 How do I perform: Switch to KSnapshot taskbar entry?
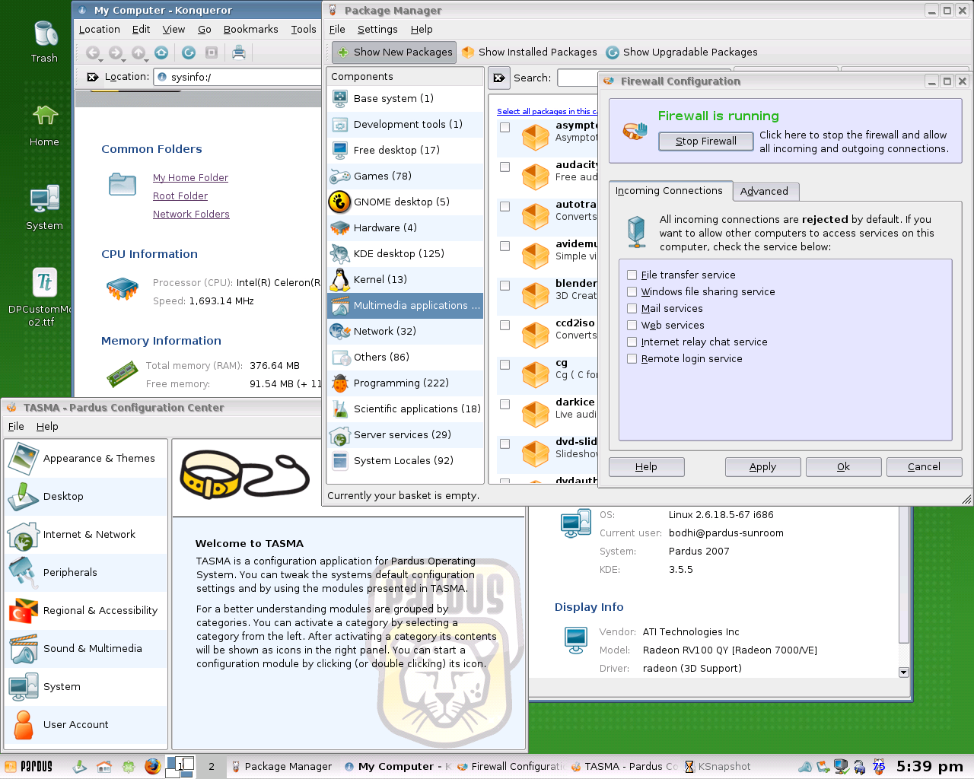tap(718, 767)
